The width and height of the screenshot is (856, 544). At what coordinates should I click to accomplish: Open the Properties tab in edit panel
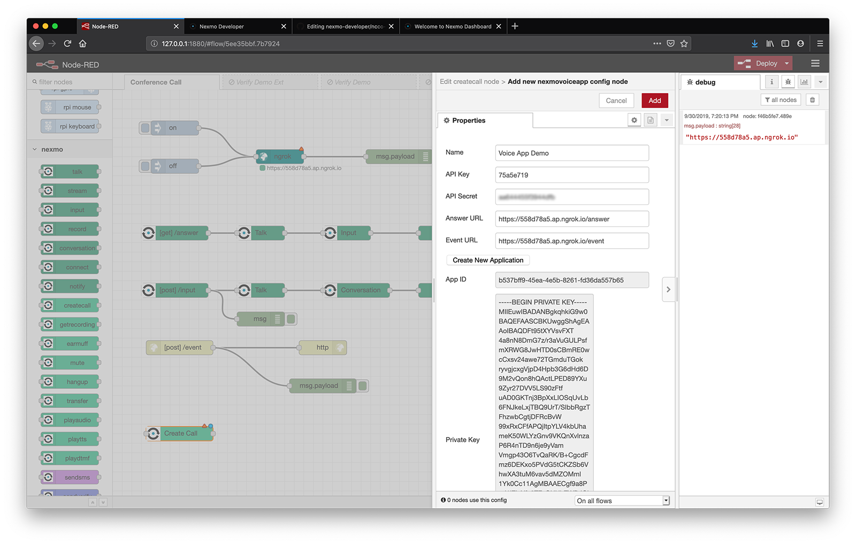(485, 120)
